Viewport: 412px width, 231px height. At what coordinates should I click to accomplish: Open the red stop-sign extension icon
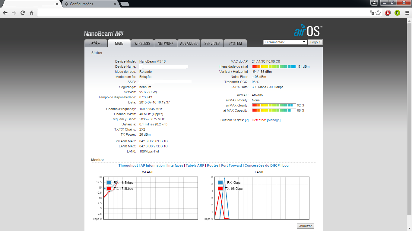coord(388,13)
